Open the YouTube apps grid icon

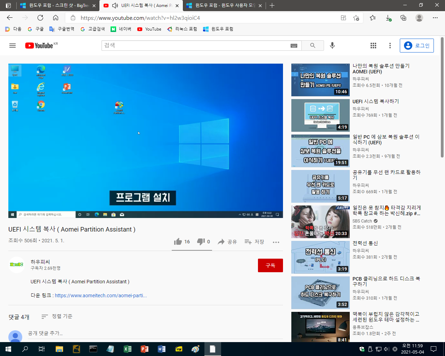coord(373,46)
